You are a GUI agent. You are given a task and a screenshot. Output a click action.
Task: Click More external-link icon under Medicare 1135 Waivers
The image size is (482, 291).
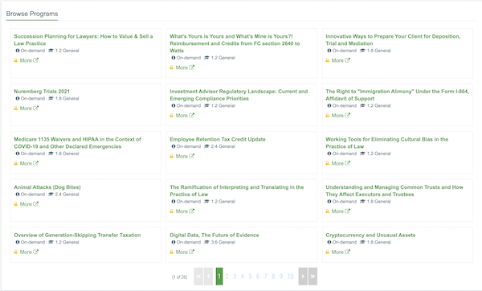[35, 163]
